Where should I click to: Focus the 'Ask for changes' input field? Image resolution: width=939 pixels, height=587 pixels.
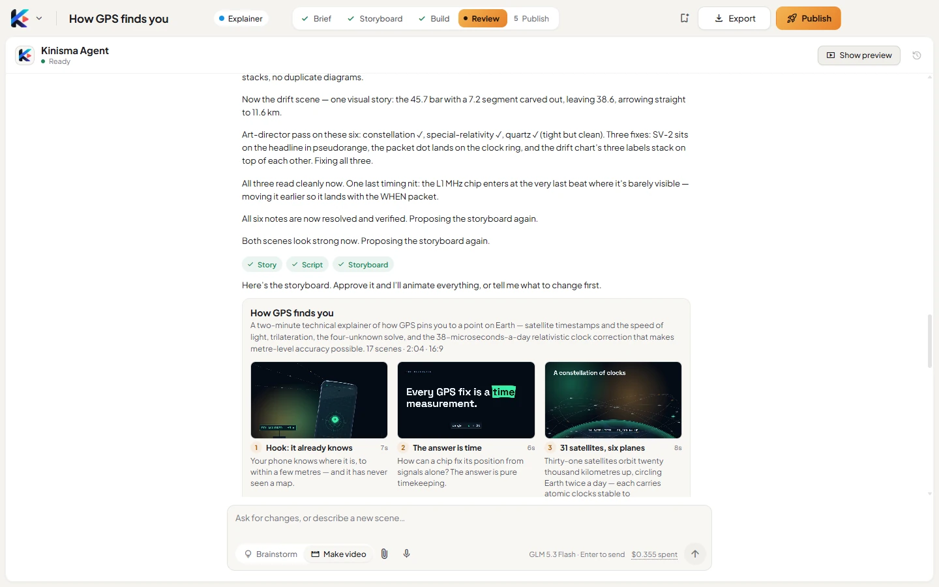click(x=469, y=519)
